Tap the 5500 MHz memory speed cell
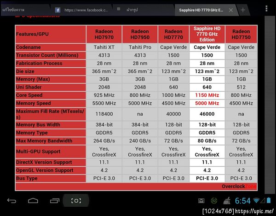276x216 pixels. click(104, 103)
